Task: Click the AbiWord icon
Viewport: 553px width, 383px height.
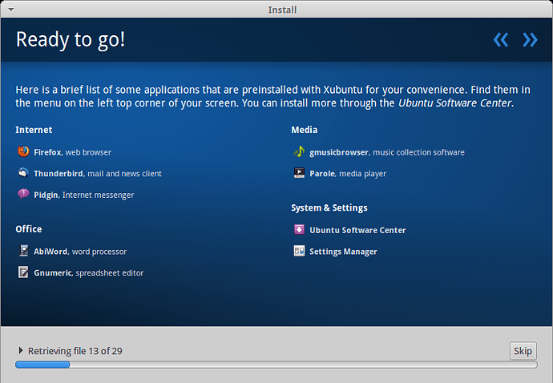Action: (x=23, y=251)
